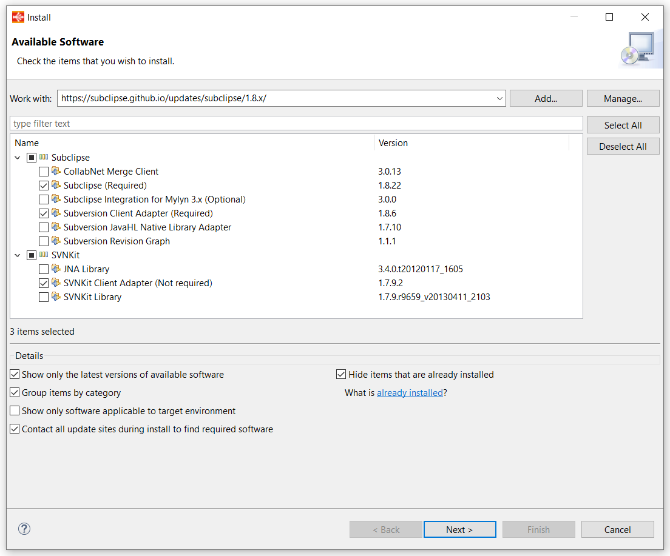Focus the type filter text field

pos(296,124)
